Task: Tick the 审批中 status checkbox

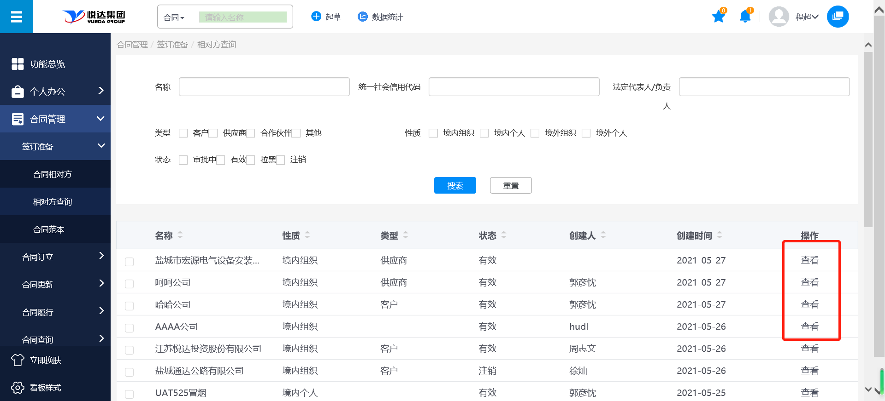Action: point(183,160)
